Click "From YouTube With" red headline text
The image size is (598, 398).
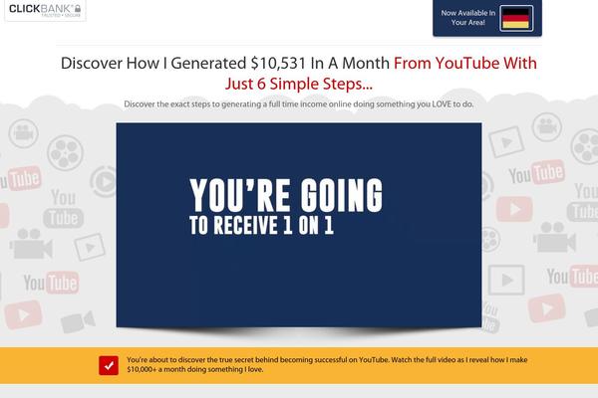[465, 64]
